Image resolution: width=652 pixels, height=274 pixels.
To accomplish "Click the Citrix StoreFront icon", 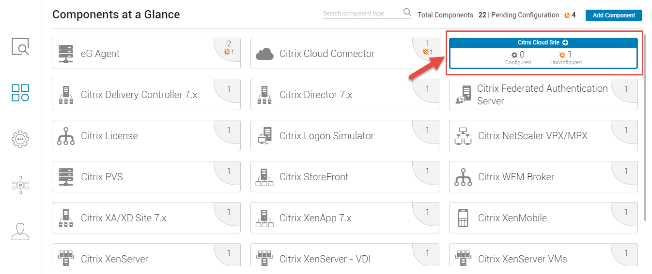I will (264, 177).
